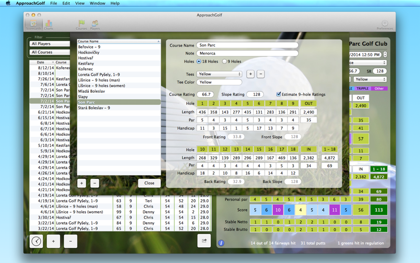Image resolution: width=420 pixels, height=263 pixels.
Task: Open the ApproachGolf application menu
Action: click(30, 3)
